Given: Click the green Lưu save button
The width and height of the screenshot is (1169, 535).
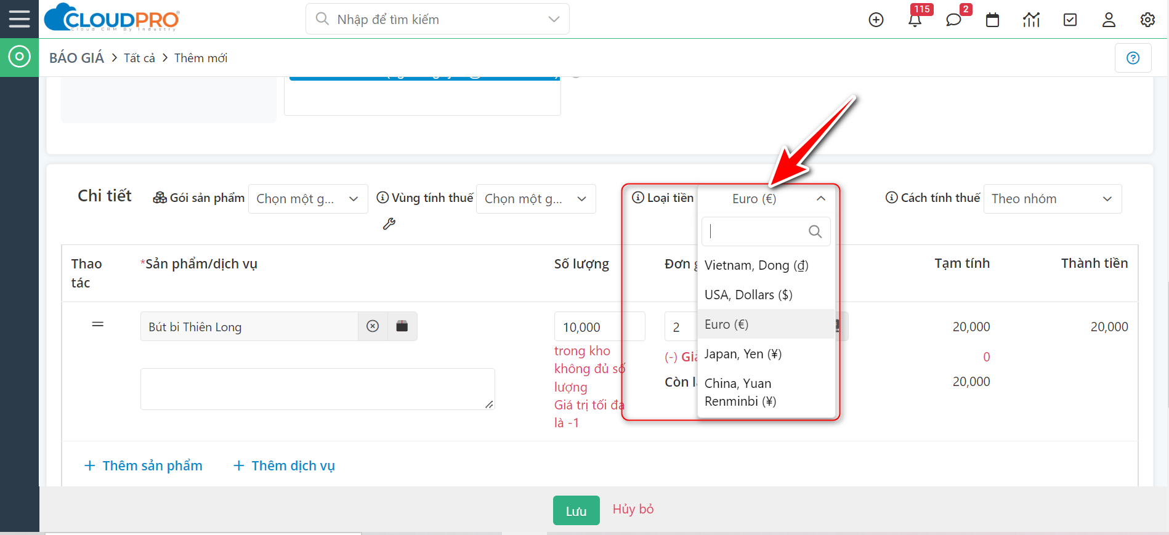Looking at the screenshot, I should [x=576, y=510].
